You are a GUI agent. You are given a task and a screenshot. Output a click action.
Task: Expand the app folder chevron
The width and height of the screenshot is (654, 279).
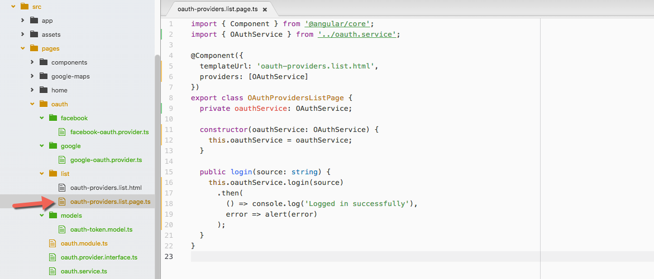[23, 21]
